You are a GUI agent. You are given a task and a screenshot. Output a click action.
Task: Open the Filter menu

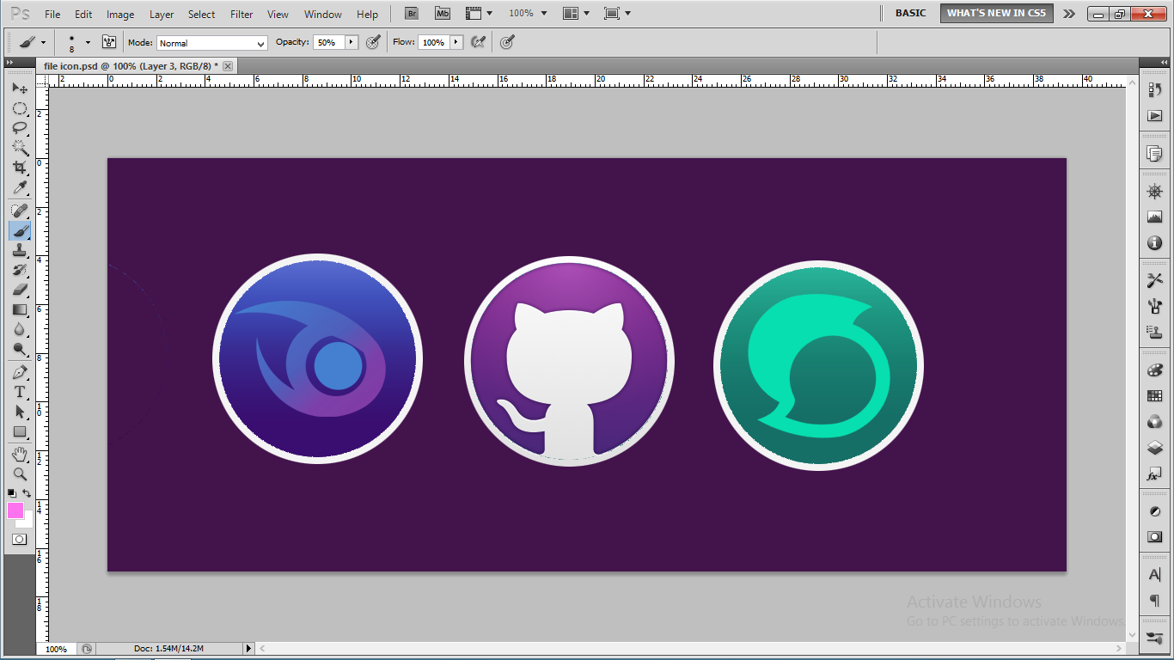pos(242,15)
